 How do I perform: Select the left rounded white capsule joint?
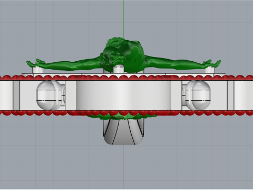[49, 95]
